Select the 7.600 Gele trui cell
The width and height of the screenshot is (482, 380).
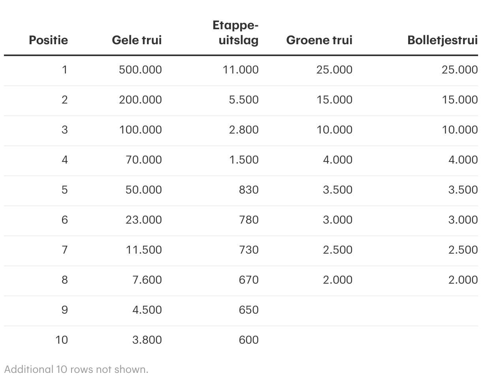click(147, 280)
